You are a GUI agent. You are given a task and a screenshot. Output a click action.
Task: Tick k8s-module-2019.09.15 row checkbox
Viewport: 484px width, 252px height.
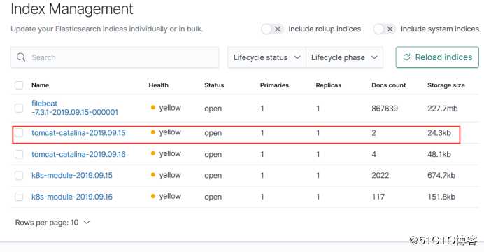pos(19,176)
